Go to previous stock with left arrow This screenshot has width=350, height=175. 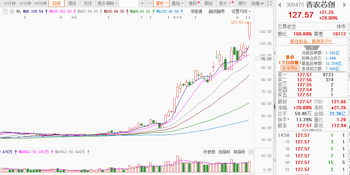[280, 5]
